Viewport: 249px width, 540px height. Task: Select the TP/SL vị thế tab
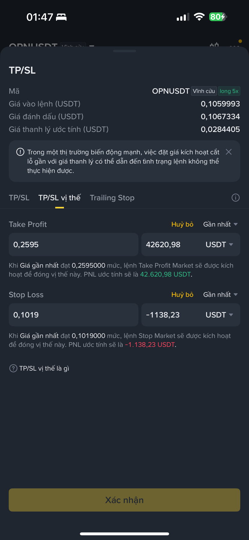[60, 198]
